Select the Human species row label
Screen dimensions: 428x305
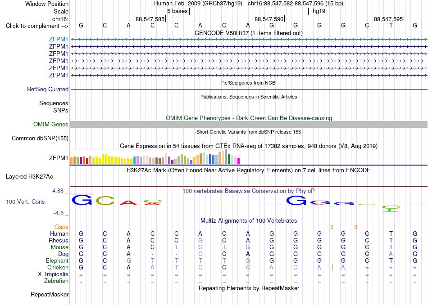[59, 233]
